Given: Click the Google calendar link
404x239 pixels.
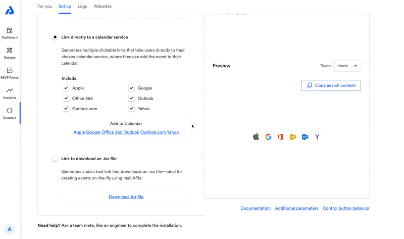Looking at the screenshot, I should (93, 132).
